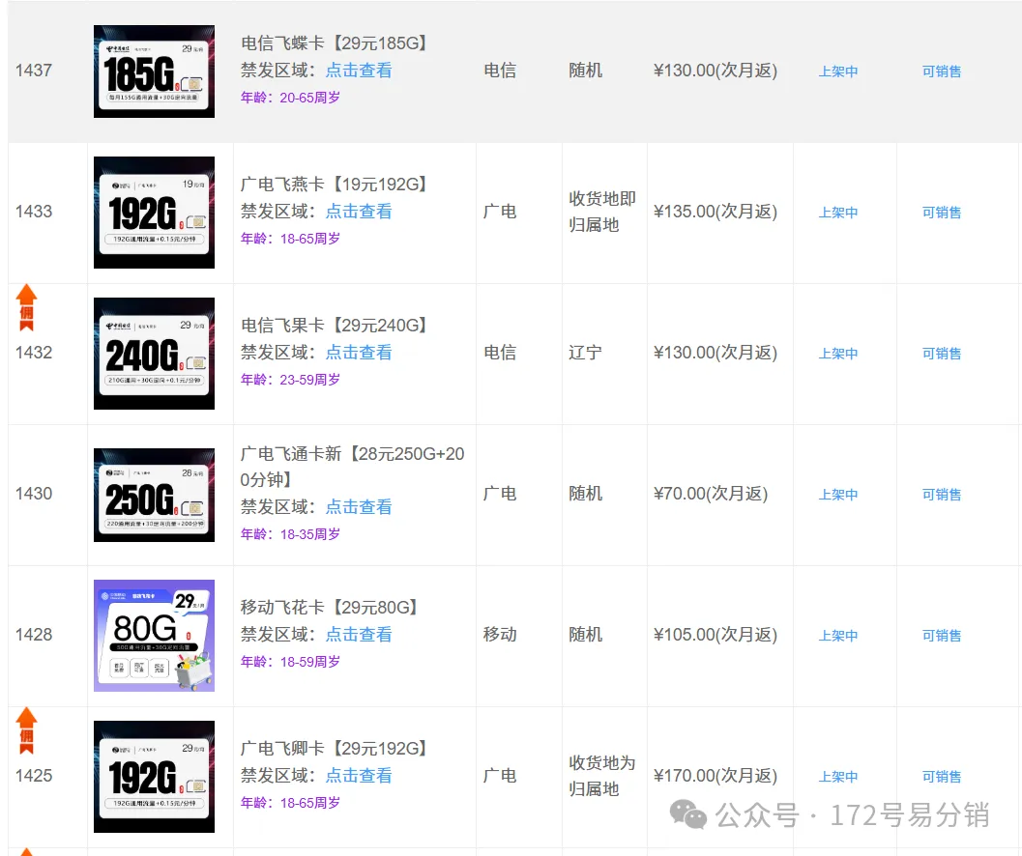Viewport: 1022px width, 856px height.
Task: Select 可销售 in product 1425 row
Action: tap(942, 777)
